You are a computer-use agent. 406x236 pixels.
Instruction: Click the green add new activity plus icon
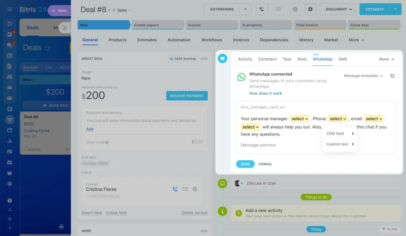(x=238, y=213)
